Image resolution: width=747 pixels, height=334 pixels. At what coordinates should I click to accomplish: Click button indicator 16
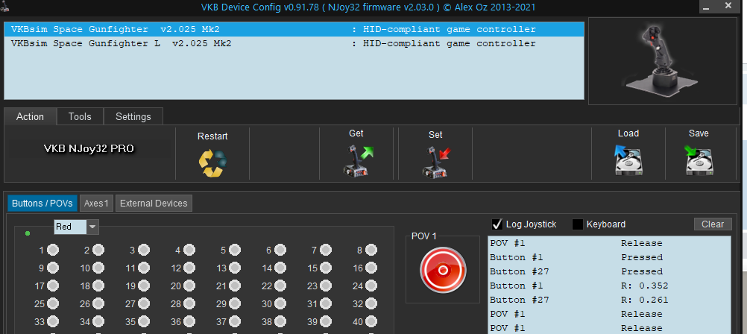pyautogui.click(x=371, y=268)
